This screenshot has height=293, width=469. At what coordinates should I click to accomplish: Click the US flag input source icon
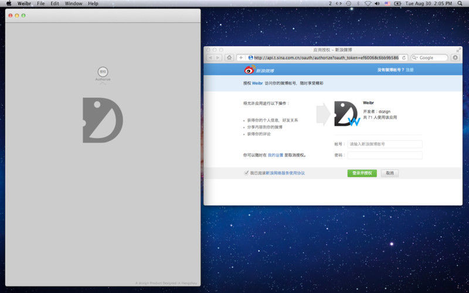(x=388, y=4)
